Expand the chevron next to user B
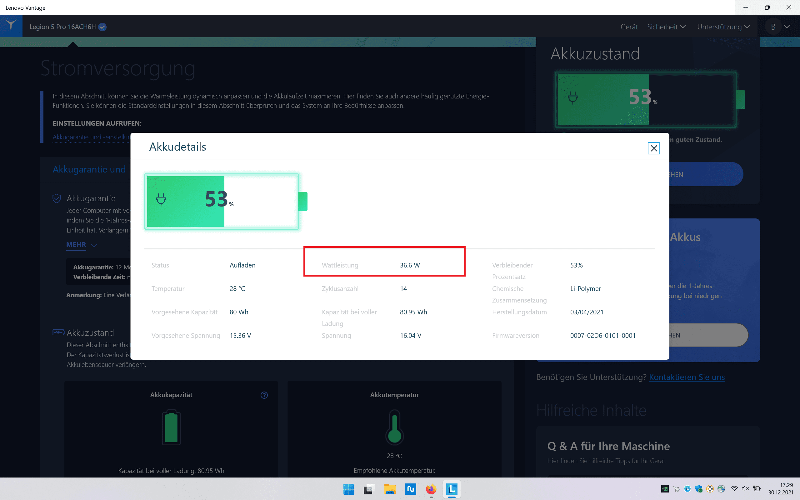Image resolution: width=800 pixels, height=500 pixels. 787,27
